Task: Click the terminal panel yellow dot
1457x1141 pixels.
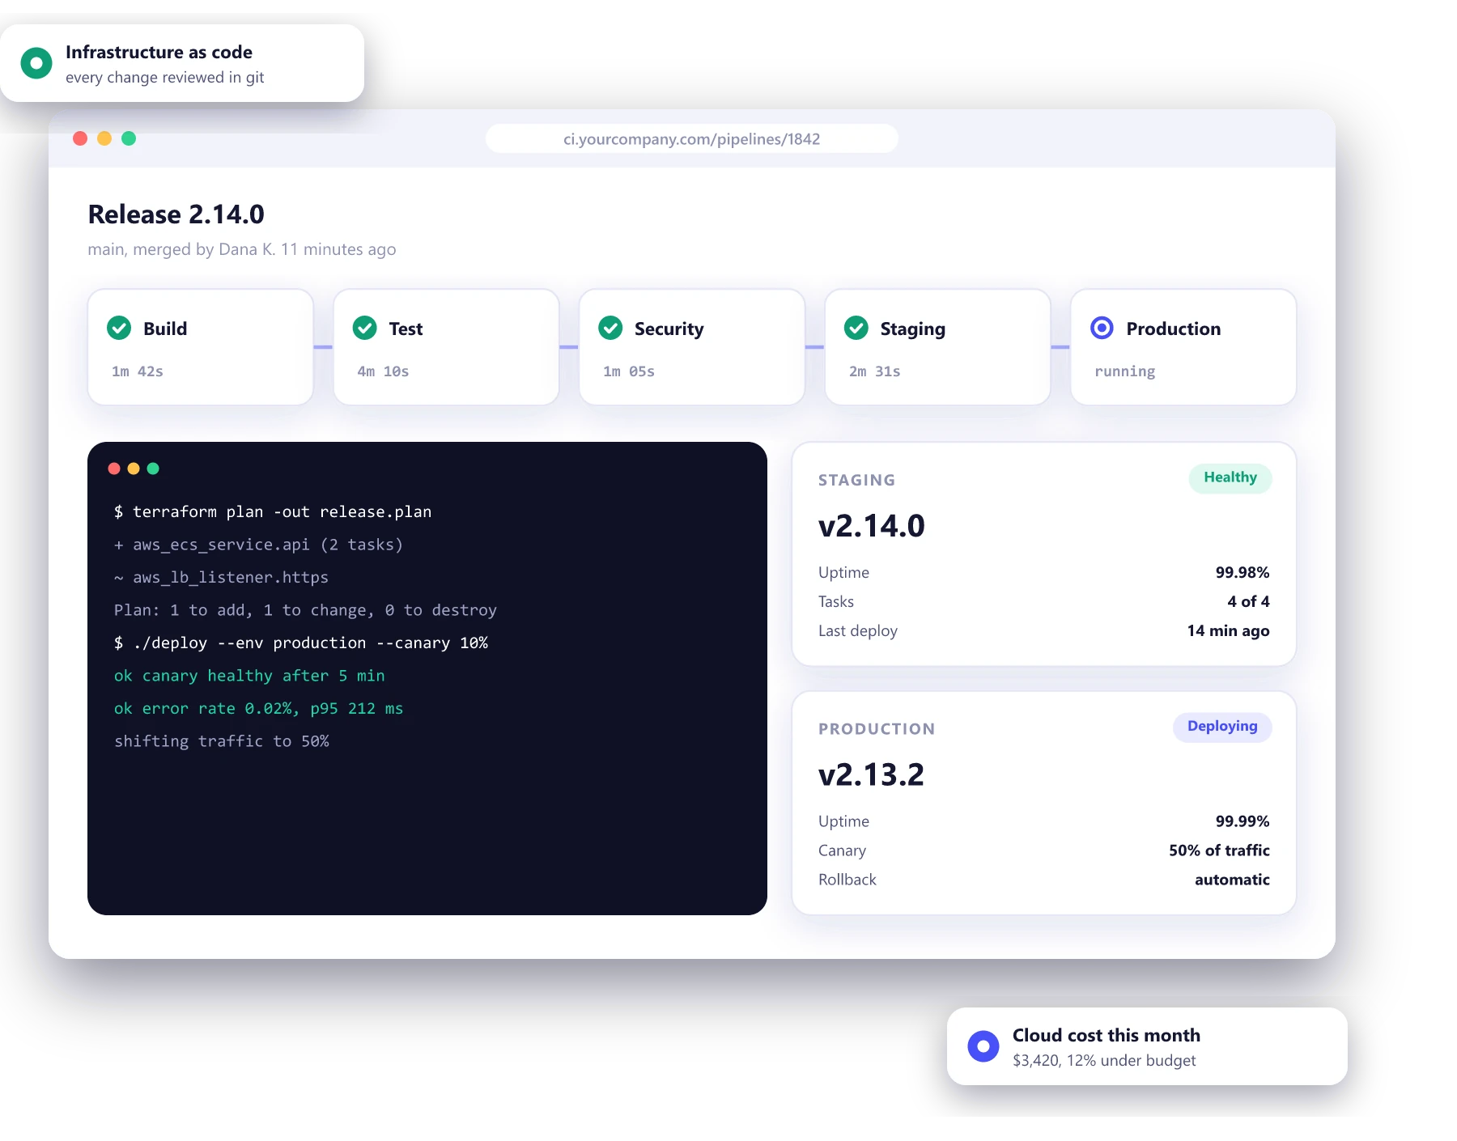Action: tap(134, 469)
